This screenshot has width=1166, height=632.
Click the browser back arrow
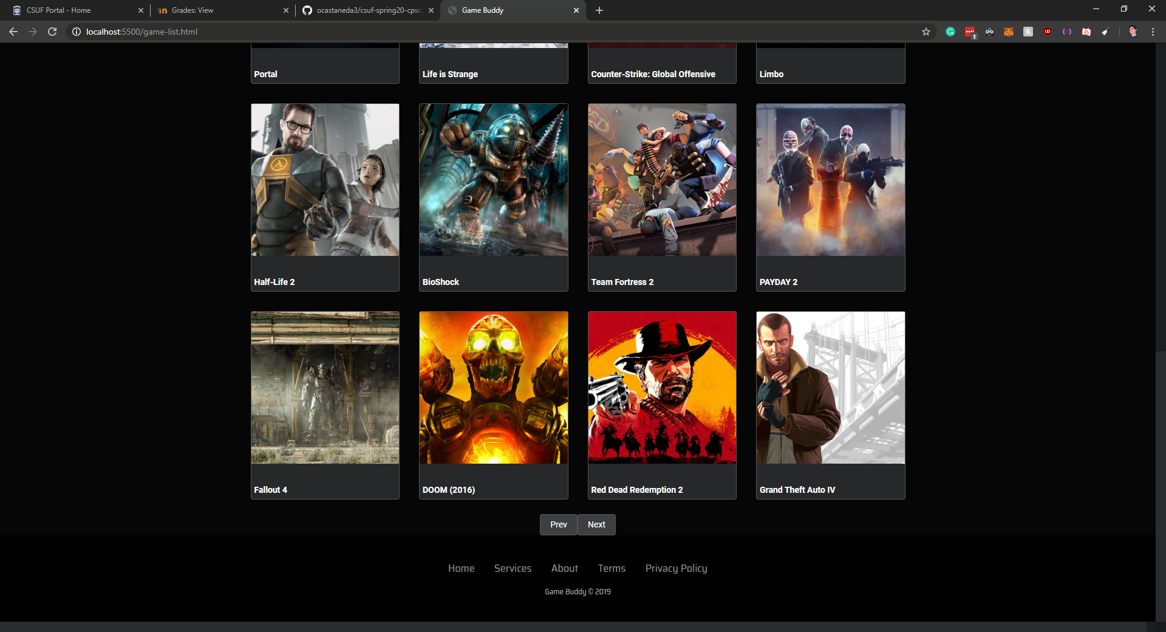13,32
